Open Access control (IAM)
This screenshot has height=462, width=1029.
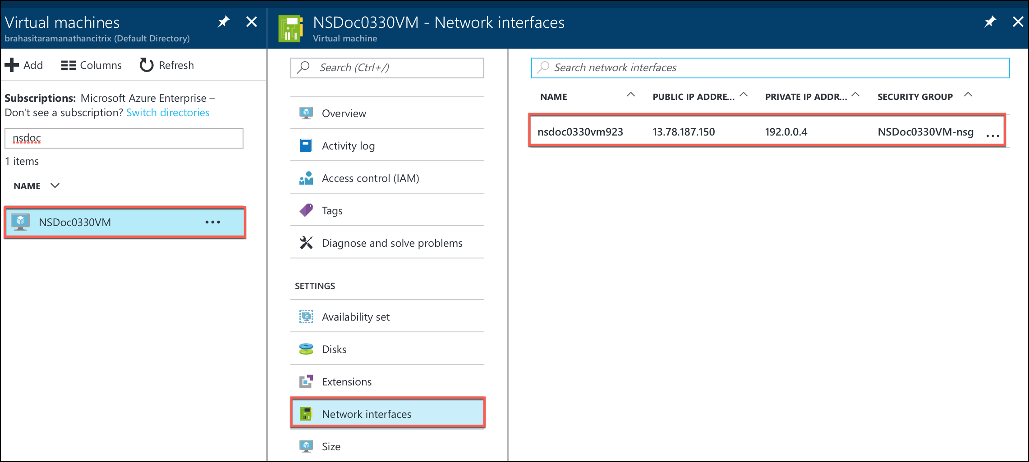387,178
